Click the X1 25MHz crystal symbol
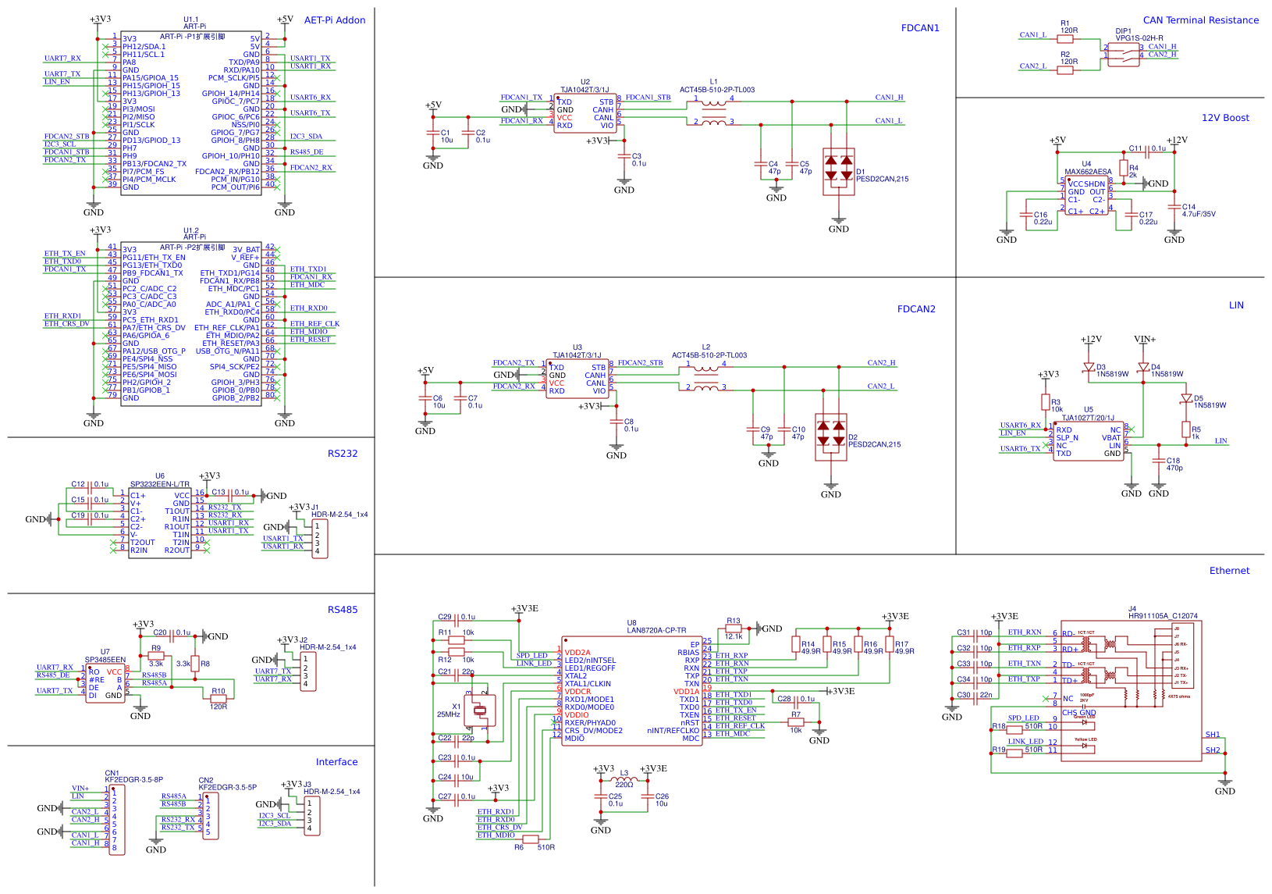 coord(479,710)
